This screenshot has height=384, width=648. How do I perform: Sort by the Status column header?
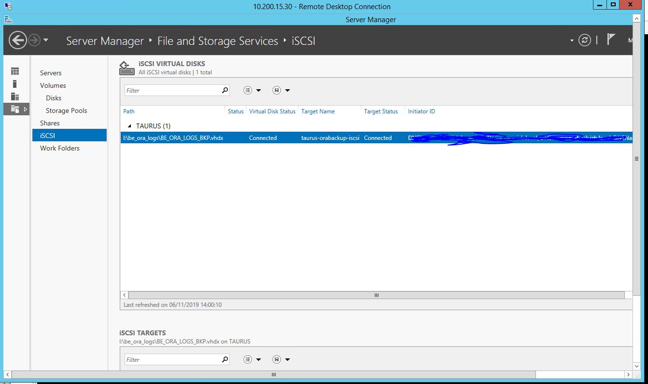(236, 111)
